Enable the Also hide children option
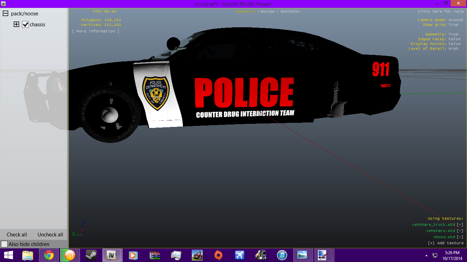 pos(4,244)
